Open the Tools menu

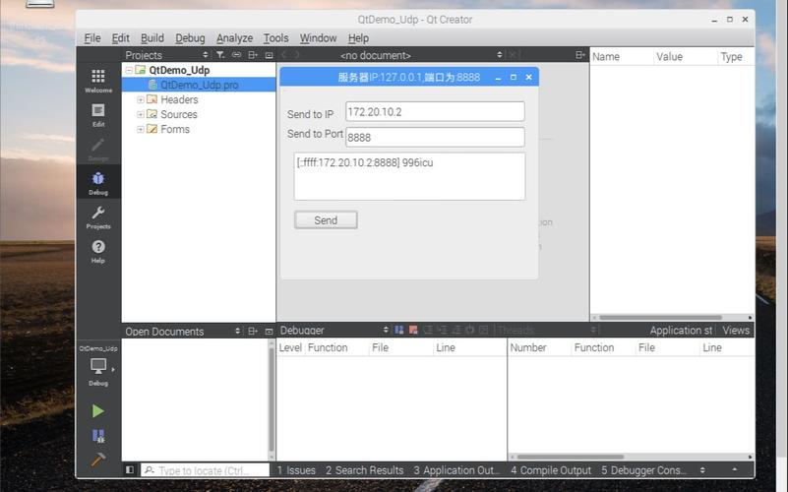tap(275, 38)
